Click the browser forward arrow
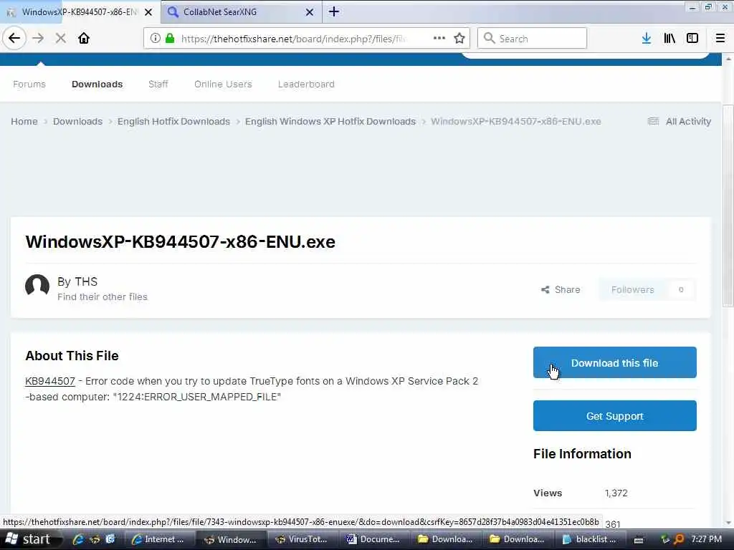This screenshot has width=734, height=550. click(38, 38)
